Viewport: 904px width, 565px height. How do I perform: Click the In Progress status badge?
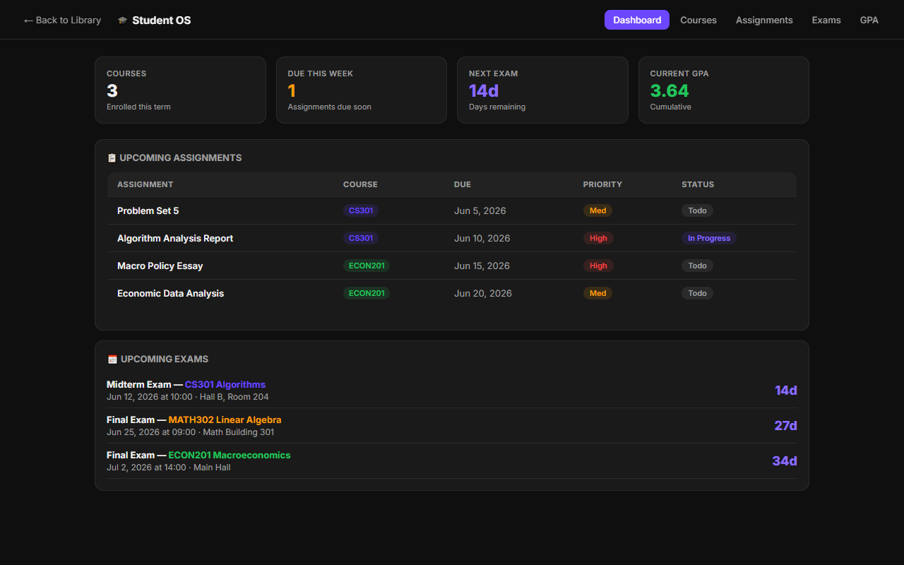pyautogui.click(x=709, y=238)
